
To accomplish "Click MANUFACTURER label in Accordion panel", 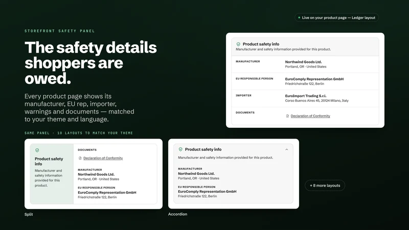I will click(x=190, y=169).
